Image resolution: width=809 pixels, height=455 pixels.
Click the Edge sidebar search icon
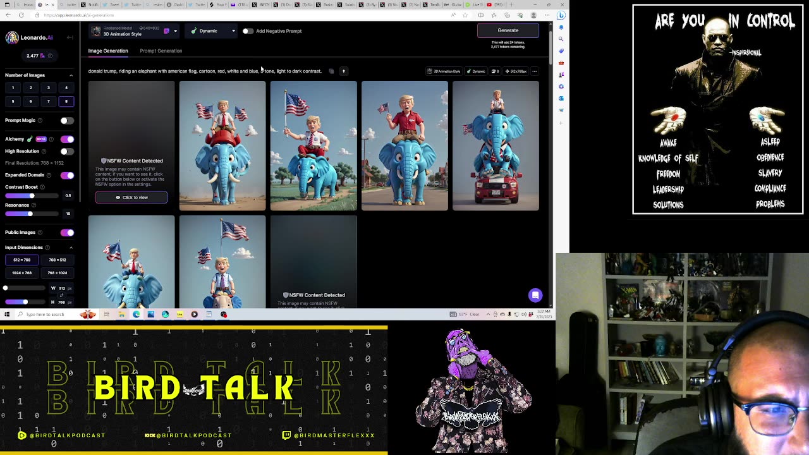561,39
